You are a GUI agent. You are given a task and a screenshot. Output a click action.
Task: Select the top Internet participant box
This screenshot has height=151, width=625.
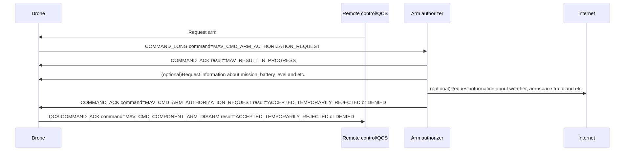coord(587,13)
